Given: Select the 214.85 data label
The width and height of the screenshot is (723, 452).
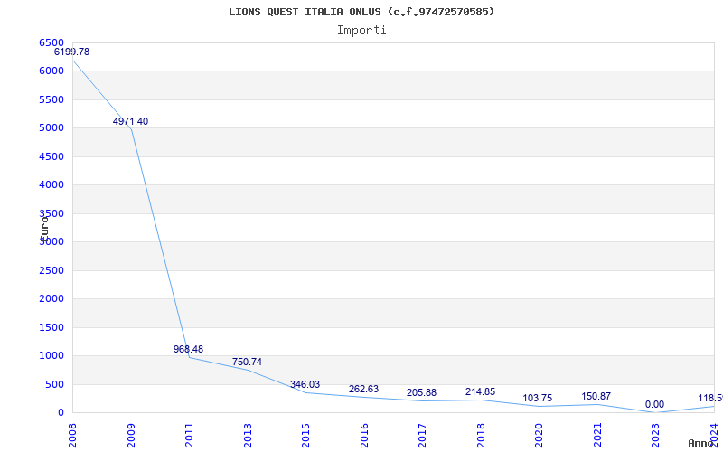Looking at the screenshot, I should (480, 392).
